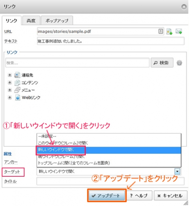Grab the dialog resize handle corner
Screen dimensions: 189x206
pyautogui.click(x=186, y=203)
